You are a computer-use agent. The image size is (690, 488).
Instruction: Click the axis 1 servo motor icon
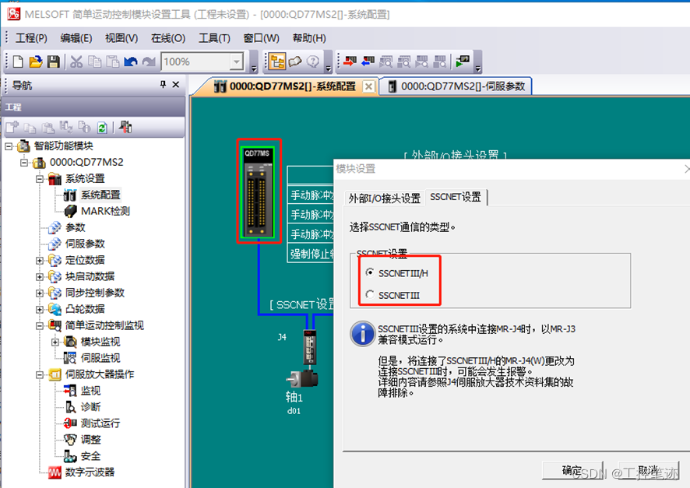tap(303, 378)
